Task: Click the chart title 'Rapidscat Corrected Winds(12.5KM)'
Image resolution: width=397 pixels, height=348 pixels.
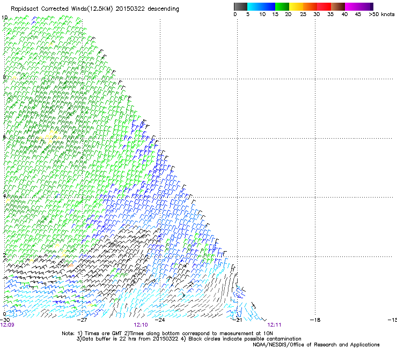Action: click(62, 9)
